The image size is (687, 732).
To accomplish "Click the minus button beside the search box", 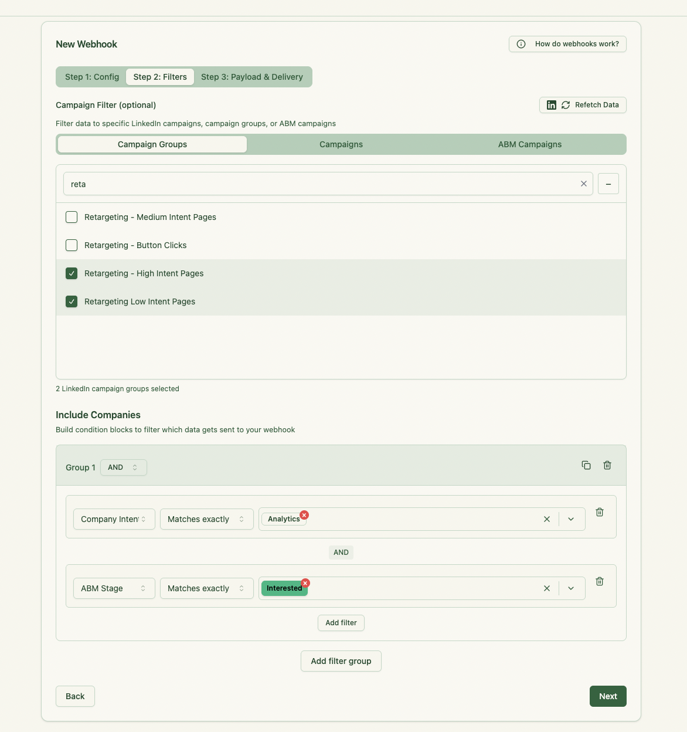I will tap(608, 184).
